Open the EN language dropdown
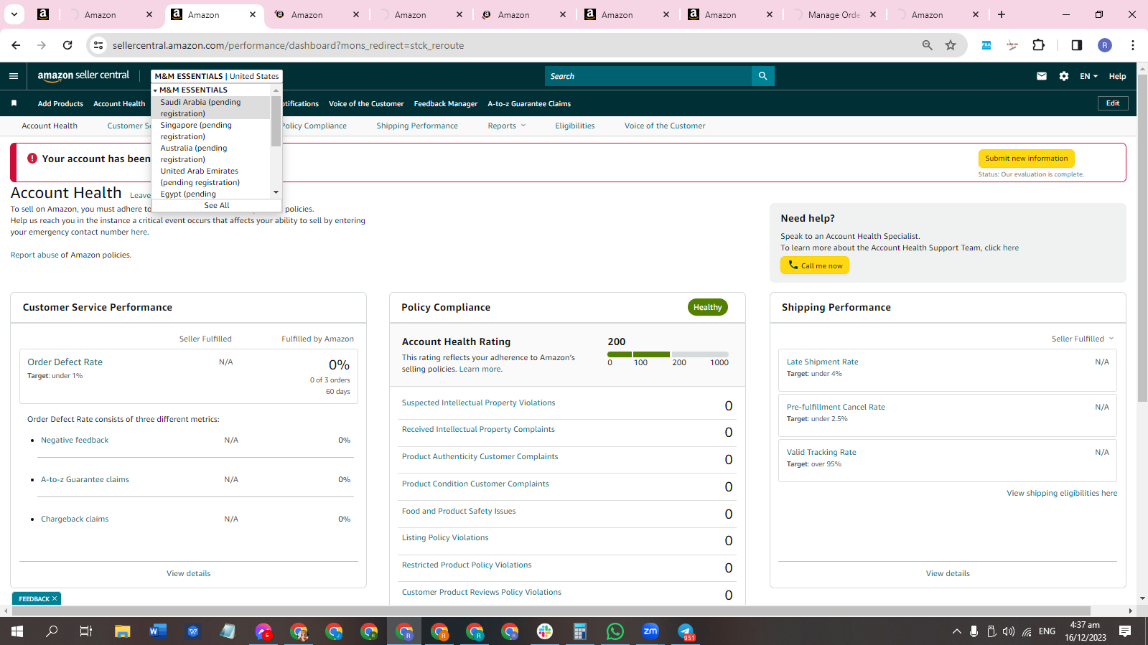Screen dimensions: 1148x645 tap(1088, 76)
